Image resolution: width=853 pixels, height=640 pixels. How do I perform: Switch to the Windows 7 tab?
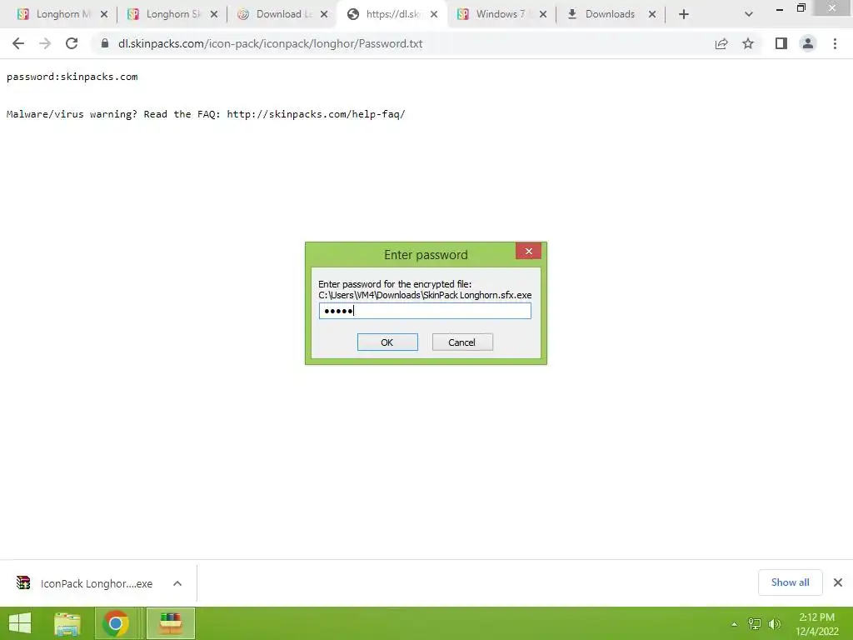click(x=494, y=14)
